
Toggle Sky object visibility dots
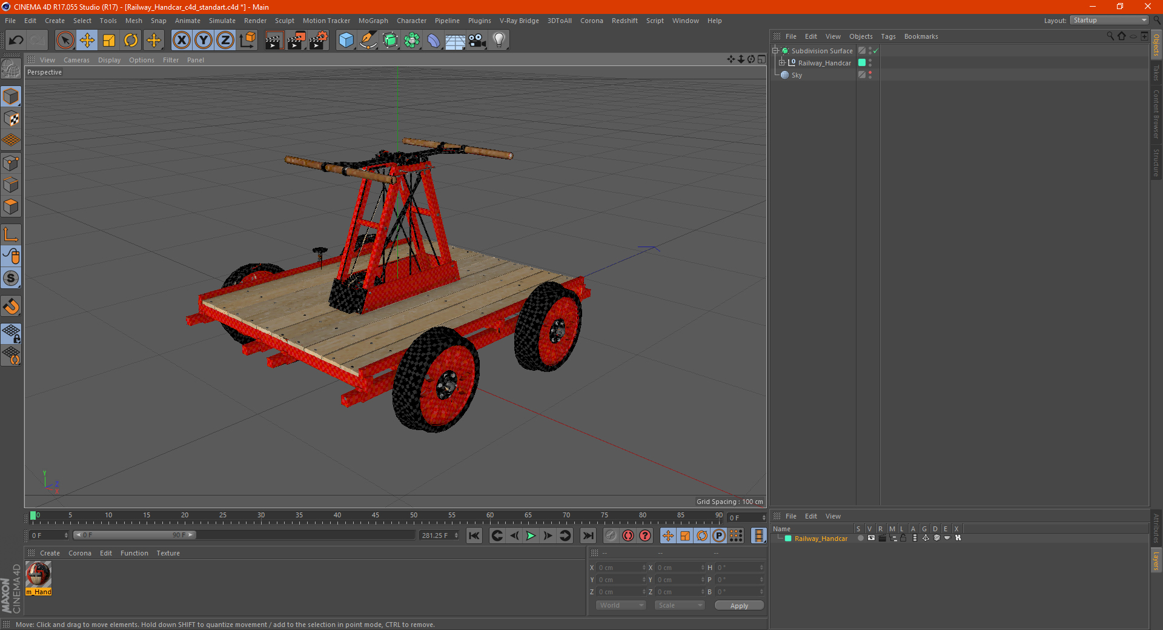coord(870,75)
